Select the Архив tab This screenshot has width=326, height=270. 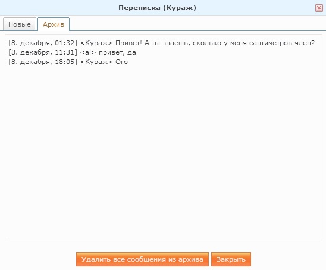tap(54, 24)
